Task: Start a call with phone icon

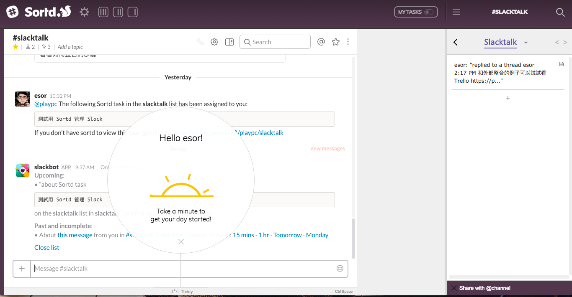Action: 201,42
